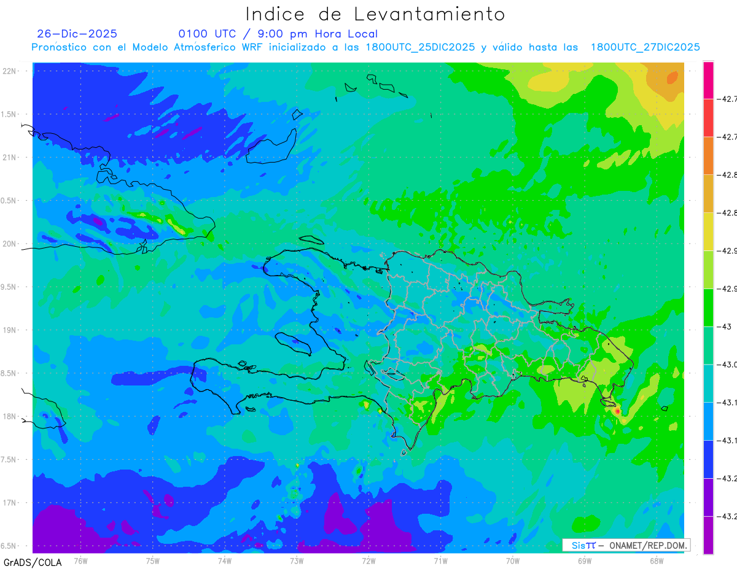
Task: Click the '73W' longitude label
Action: point(297,560)
